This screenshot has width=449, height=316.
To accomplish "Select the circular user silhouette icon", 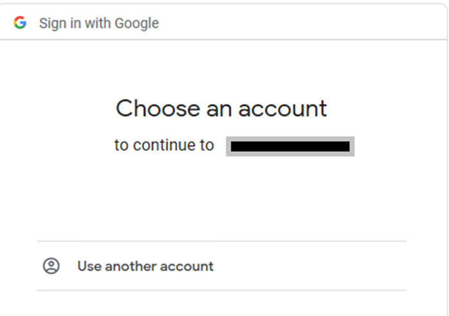I will coord(51,266).
